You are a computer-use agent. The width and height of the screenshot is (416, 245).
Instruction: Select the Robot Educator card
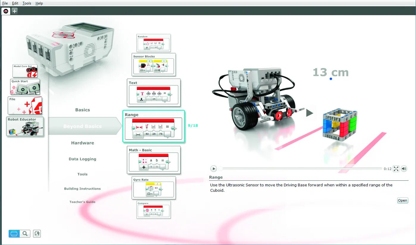pos(25,127)
